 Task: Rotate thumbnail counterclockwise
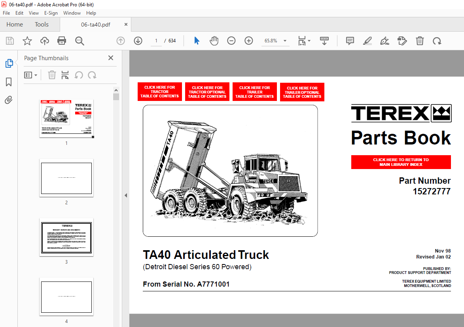click(79, 75)
